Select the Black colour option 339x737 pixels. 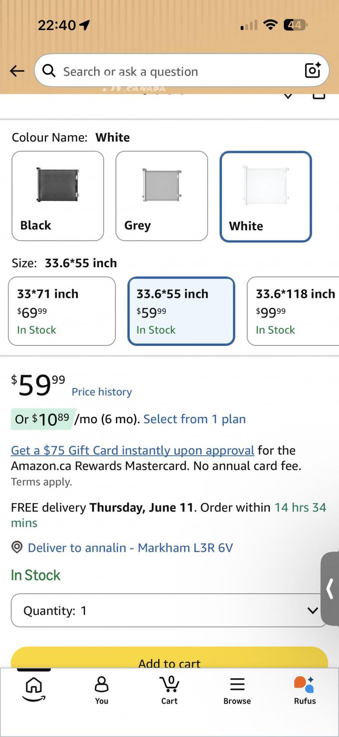(x=58, y=196)
